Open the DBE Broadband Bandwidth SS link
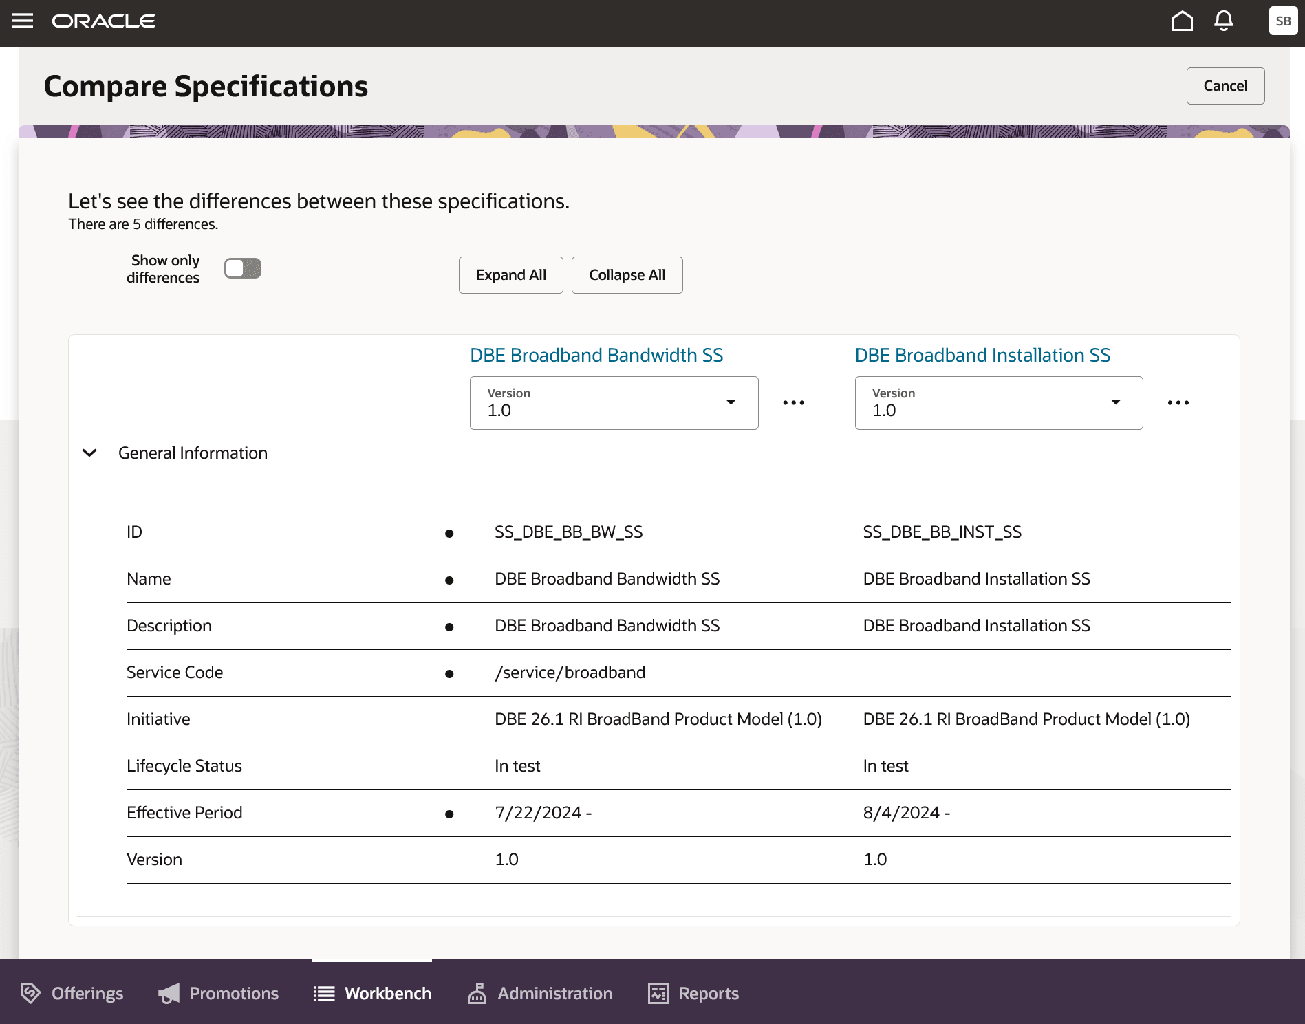The width and height of the screenshot is (1305, 1024). pos(596,356)
